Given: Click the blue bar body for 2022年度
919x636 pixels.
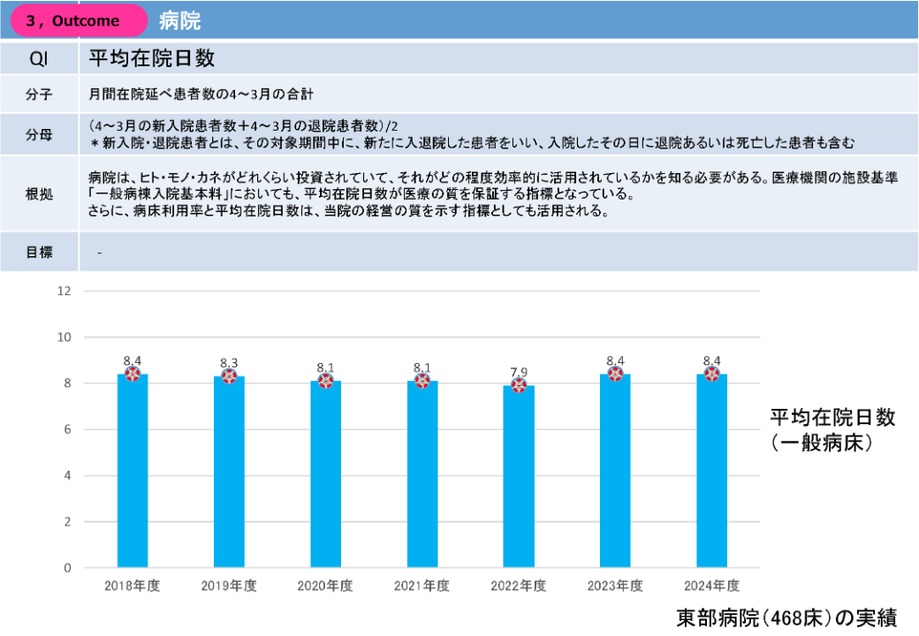Looking at the screenshot, I should 519,486.
